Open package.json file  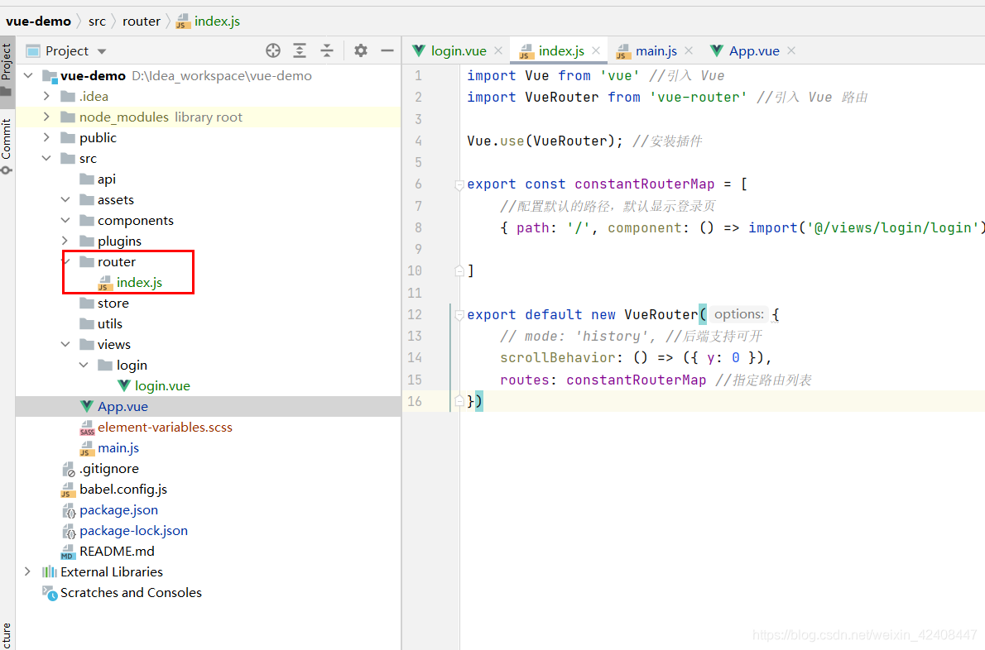(118, 510)
